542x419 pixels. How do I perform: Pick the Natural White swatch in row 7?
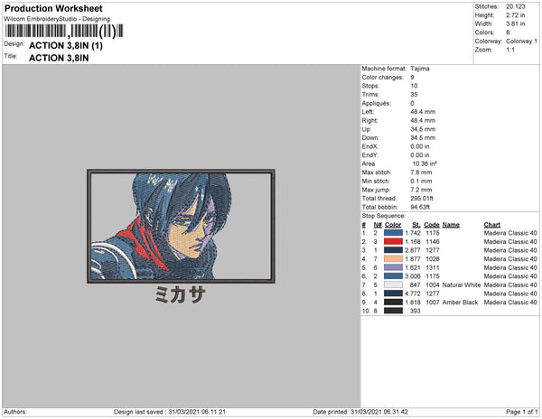[393, 285]
